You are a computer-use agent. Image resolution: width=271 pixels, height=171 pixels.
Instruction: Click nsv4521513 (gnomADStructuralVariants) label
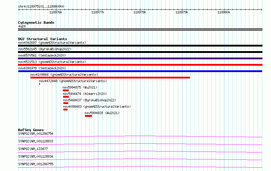(52, 62)
